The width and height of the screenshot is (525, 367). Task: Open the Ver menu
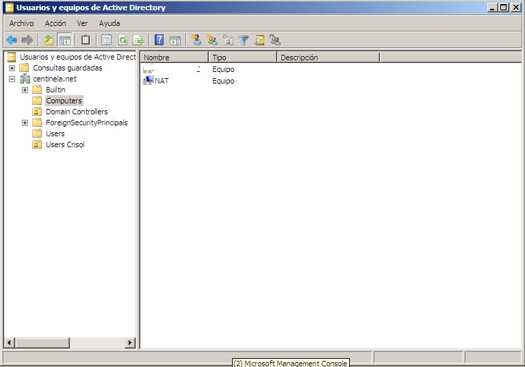82,23
